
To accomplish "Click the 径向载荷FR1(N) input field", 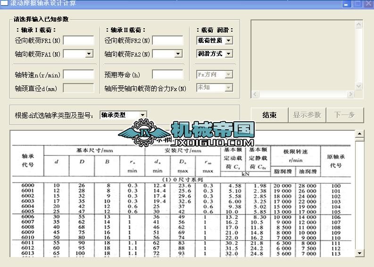I will click(78, 41).
